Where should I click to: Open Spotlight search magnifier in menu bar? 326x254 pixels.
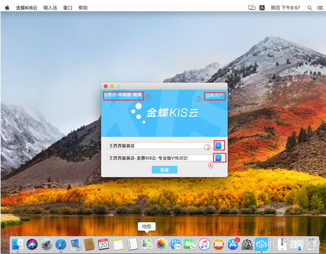point(310,8)
